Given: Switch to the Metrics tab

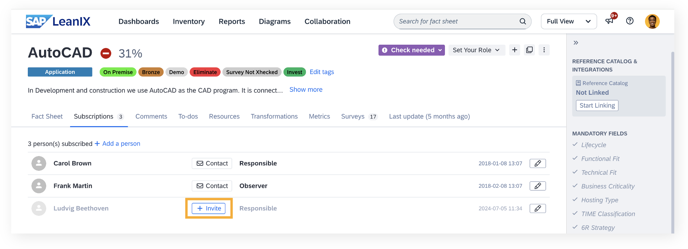Looking at the screenshot, I should coord(320,116).
